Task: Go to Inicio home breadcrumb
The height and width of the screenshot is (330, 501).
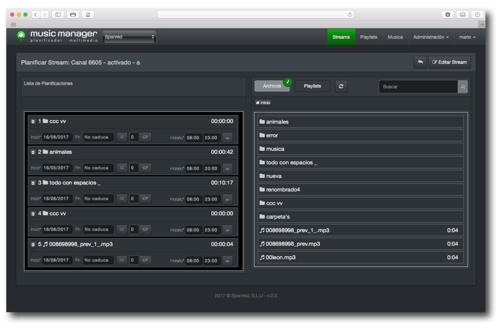Action: pos(263,103)
